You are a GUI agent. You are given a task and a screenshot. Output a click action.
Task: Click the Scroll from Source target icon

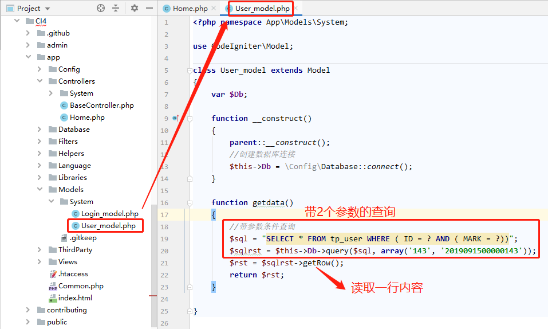tap(101, 8)
